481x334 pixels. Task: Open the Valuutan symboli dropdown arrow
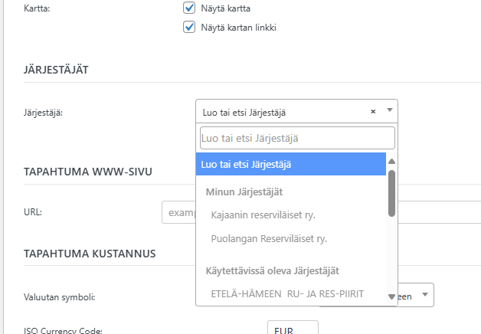click(x=425, y=296)
